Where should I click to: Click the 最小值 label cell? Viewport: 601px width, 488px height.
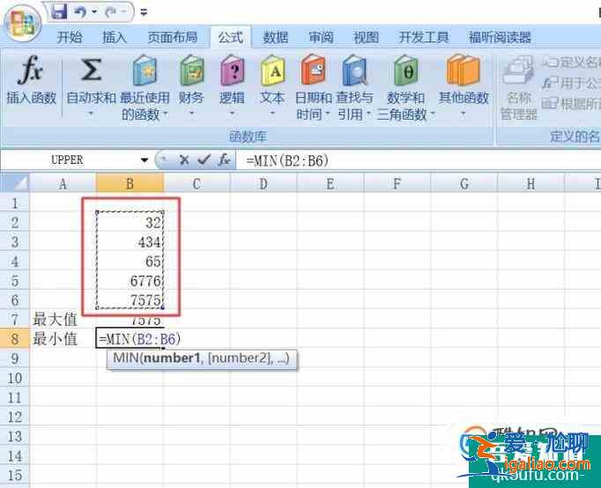(x=63, y=338)
